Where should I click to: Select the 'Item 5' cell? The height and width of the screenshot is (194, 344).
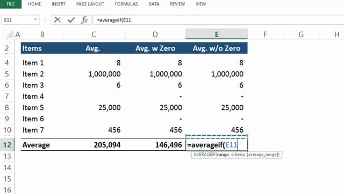click(x=42, y=108)
